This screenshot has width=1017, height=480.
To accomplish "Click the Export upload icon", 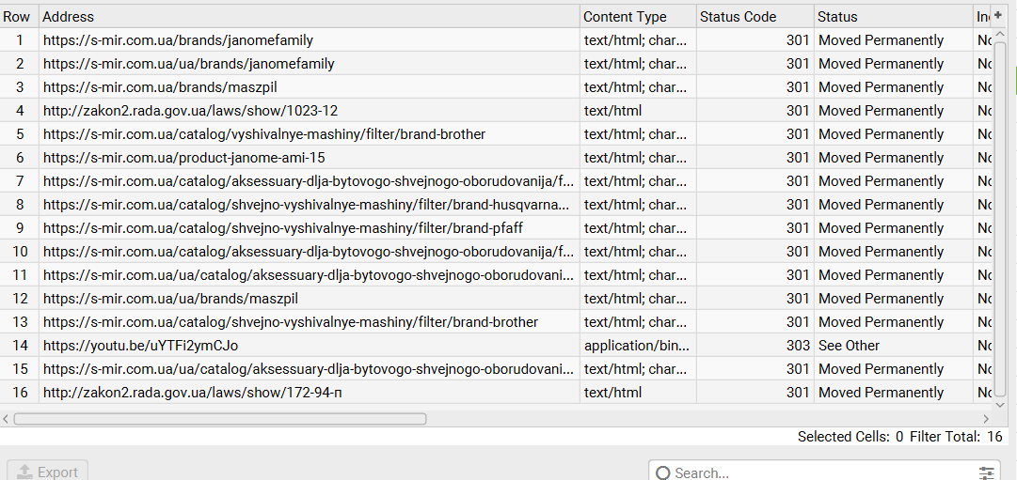I will (x=25, y=472).
